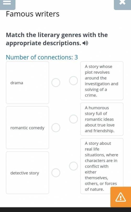This screenshot has height=212, width=131.
Task: Close the quiz with X button
Action: [122, 3]
